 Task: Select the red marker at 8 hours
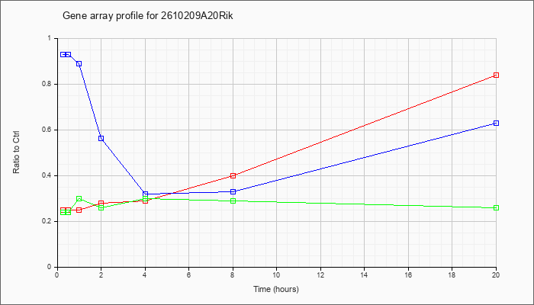233,175
